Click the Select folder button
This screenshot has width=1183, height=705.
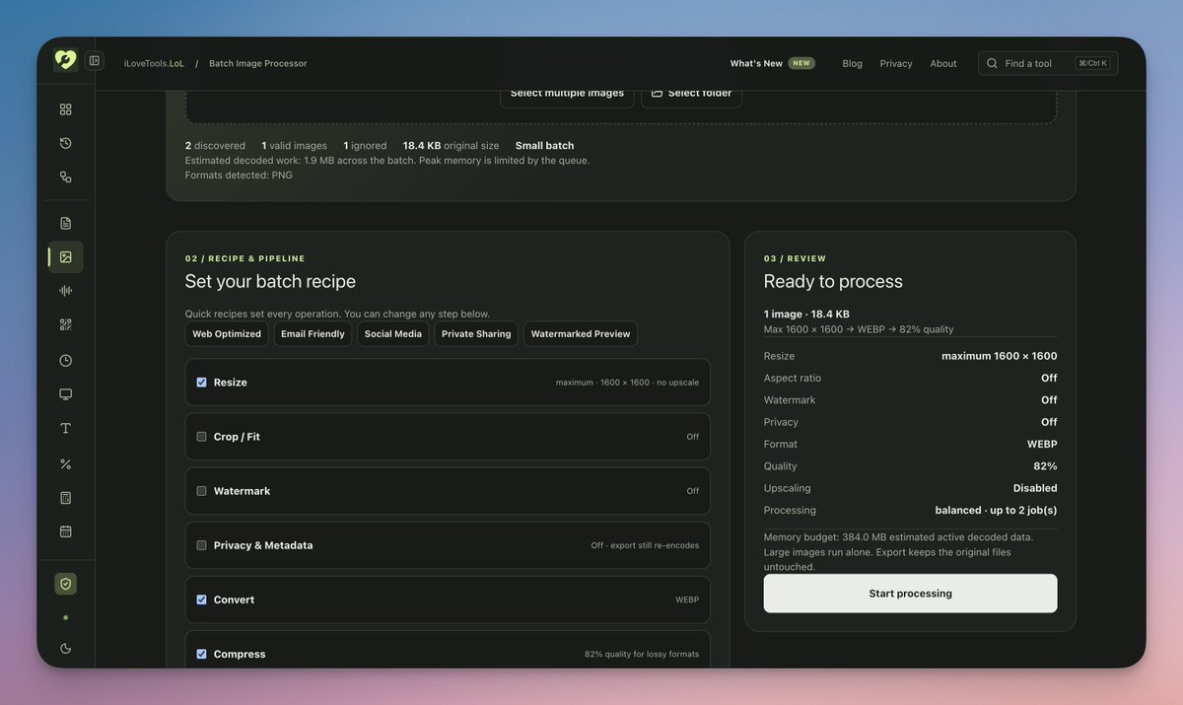pos(691,95)
